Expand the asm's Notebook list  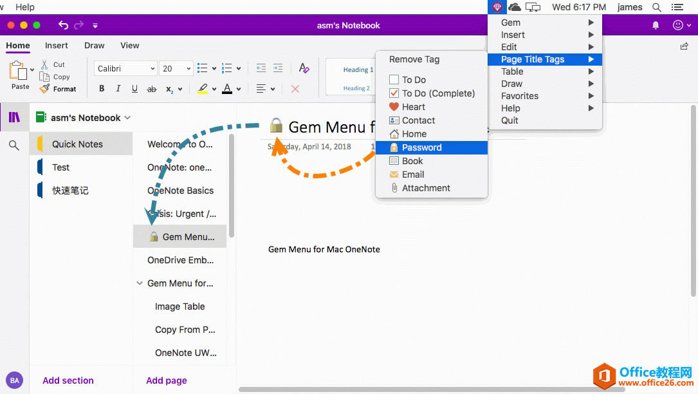[x=127, y=118]
